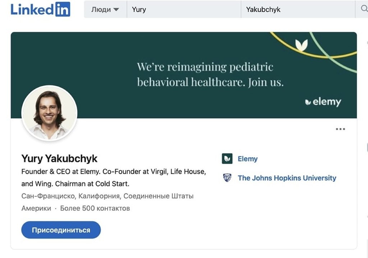Click the first name field containing Yury
Image resolution: width=368 pixels, height=258 pixels.
(x=183, y=10)
